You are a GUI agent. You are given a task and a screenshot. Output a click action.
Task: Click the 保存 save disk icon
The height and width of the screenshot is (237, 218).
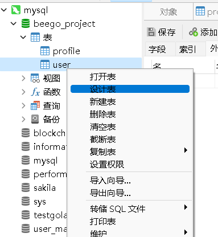[151, 32]
